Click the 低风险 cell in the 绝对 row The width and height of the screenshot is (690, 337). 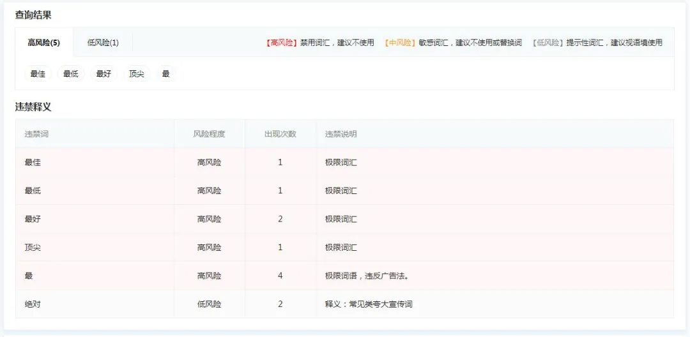[x=209, y=304]
